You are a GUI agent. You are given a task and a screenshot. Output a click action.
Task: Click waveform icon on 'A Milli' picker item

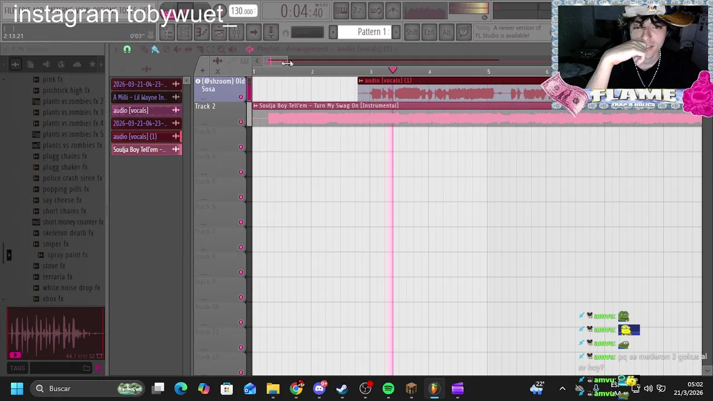[176, 97]
